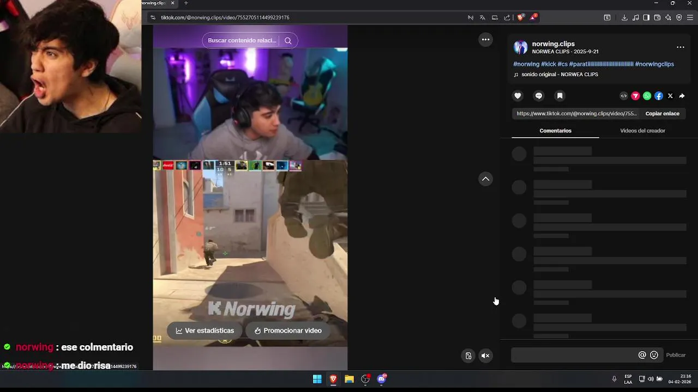Click the taskbar microphone icon
This screenshot has width=698, height=392.
click(614, 379)
